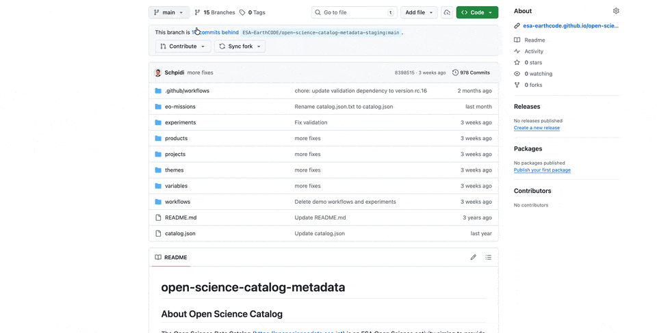Click the cloud icon next to Code button
Screen dimensions: 657x333
[447, 12]
